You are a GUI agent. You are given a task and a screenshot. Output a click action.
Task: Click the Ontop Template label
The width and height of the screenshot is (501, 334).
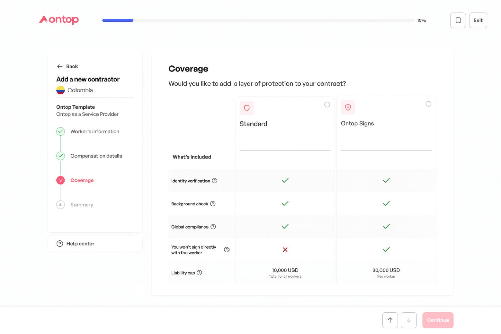click(75, 107)
